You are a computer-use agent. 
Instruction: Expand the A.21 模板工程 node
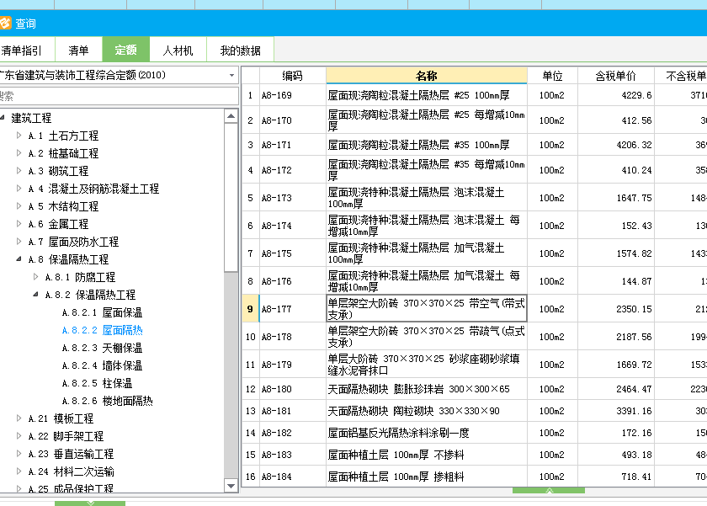tap(19, 418)
